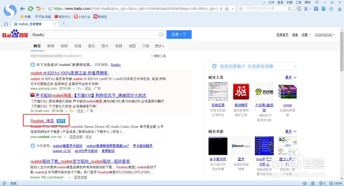Open the 文件 menu

coord(271,2)
